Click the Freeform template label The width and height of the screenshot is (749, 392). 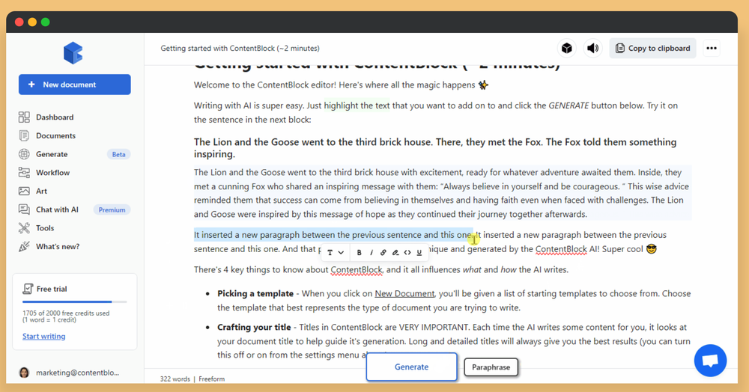coord(212,379)
